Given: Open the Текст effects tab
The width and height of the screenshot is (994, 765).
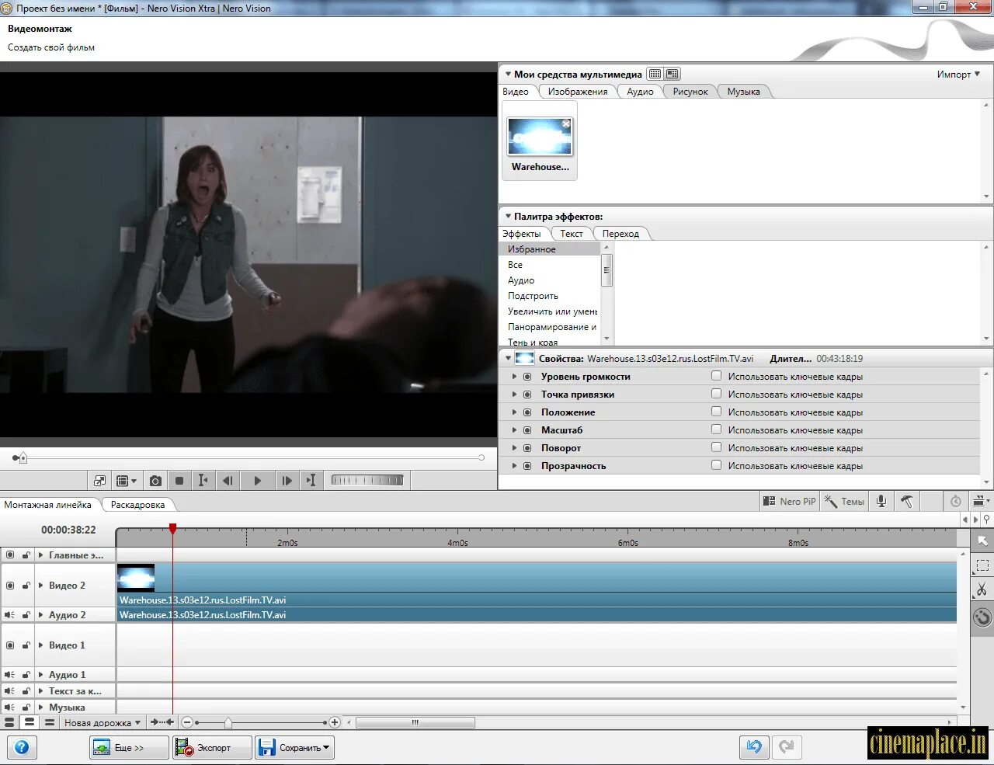Looking at the screenshot, I should click(572, 234).
